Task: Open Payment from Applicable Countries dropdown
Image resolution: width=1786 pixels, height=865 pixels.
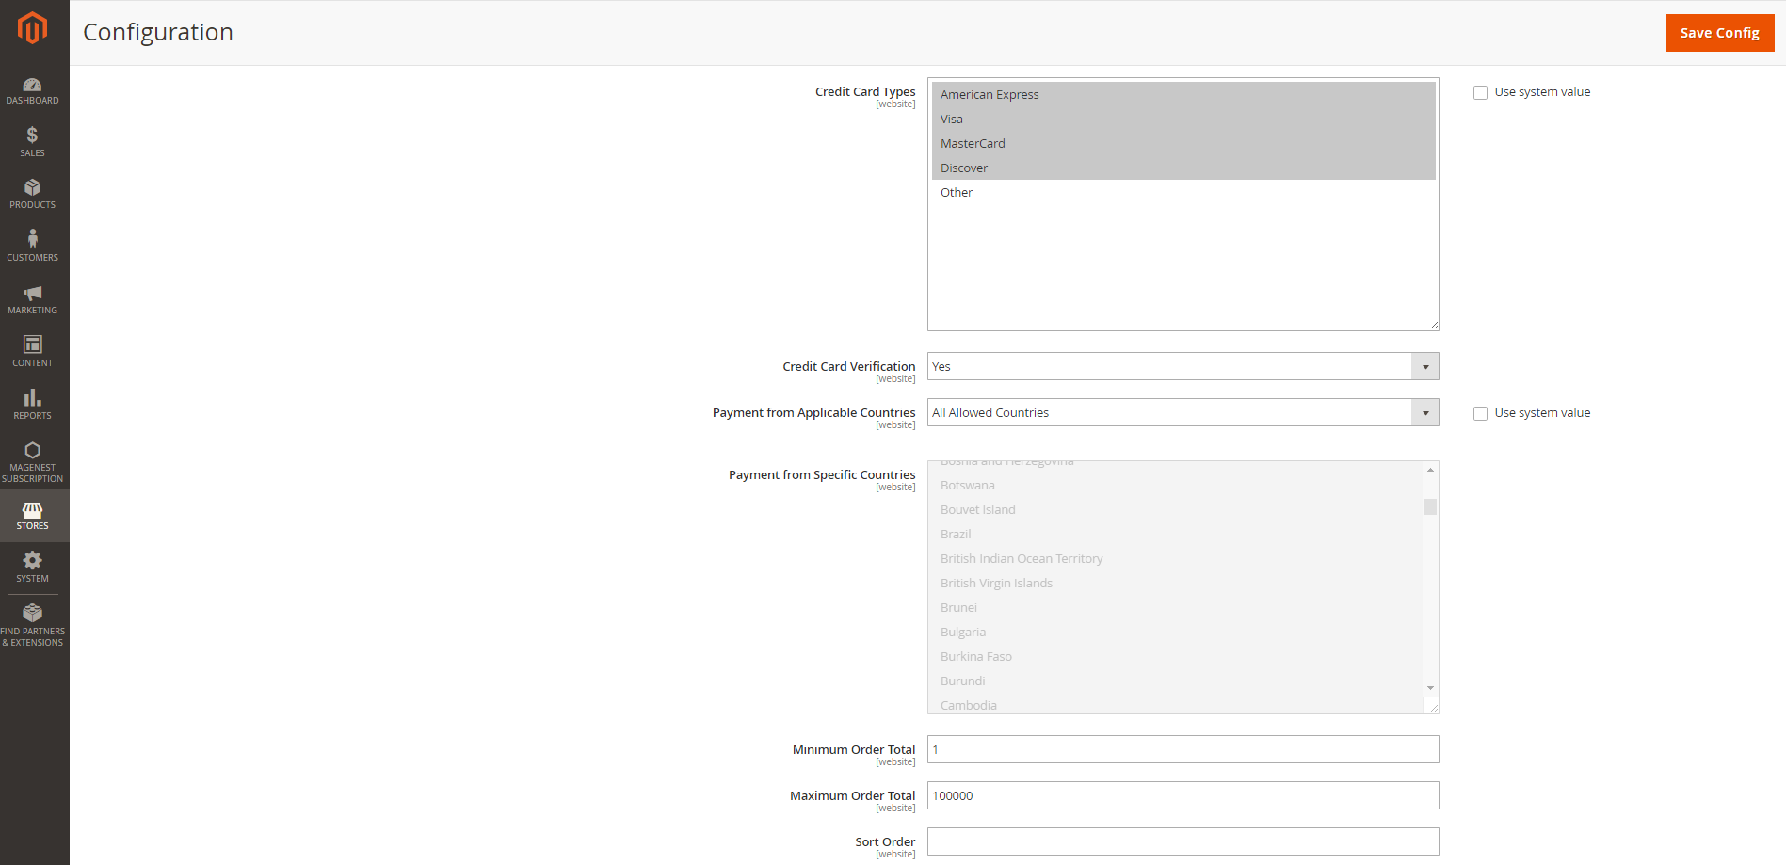Action: (1183, 412)
